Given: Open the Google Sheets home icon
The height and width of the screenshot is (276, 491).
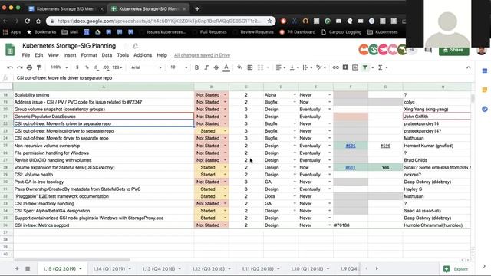Looking at the screenshot, I should (x=10, y=50).
